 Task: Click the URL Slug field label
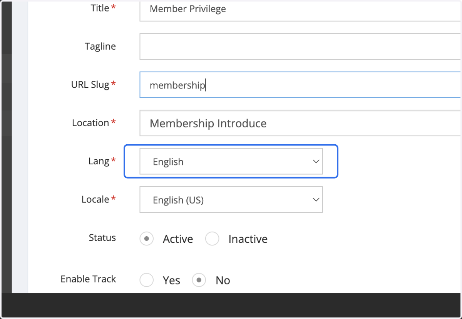click(x=90, y=85)
